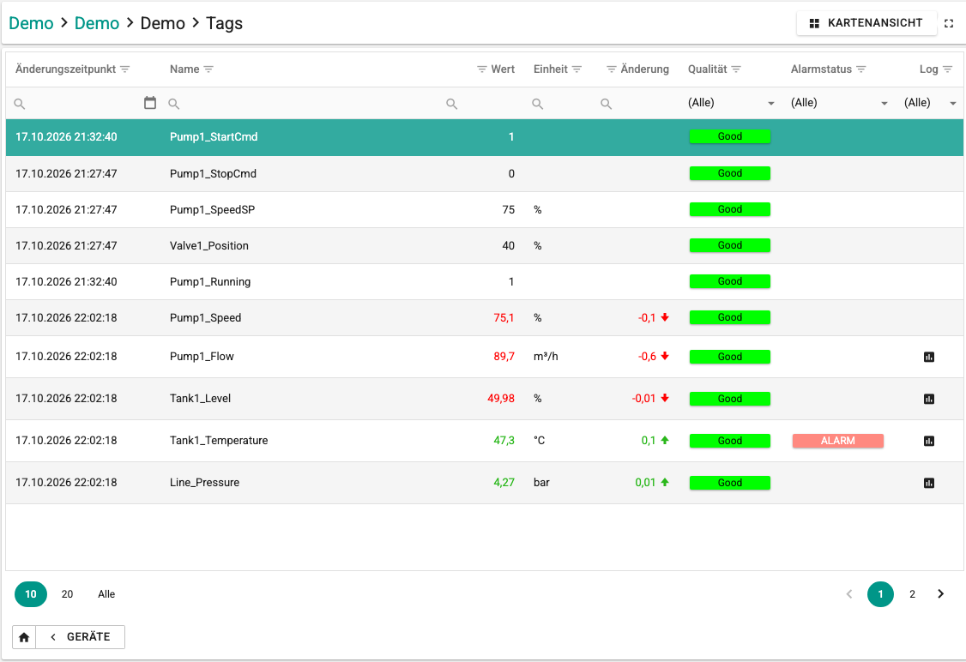Go to page 2
Screen dimensions: 966x662
pyautogui.click(x=913, y=594)
